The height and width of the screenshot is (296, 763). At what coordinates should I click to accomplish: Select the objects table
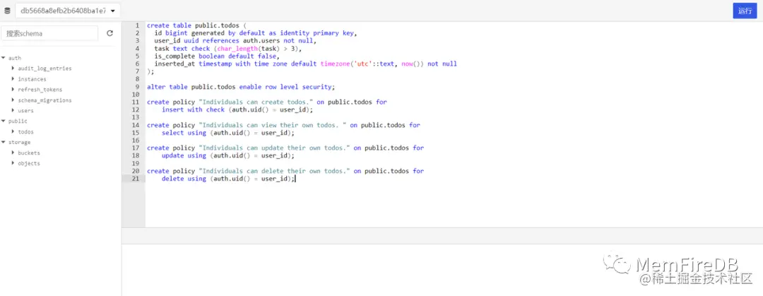pos(29,164)
